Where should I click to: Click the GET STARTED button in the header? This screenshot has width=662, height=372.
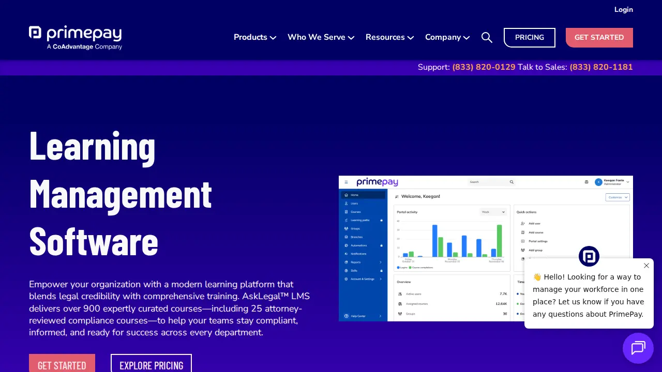coord(599,38)
